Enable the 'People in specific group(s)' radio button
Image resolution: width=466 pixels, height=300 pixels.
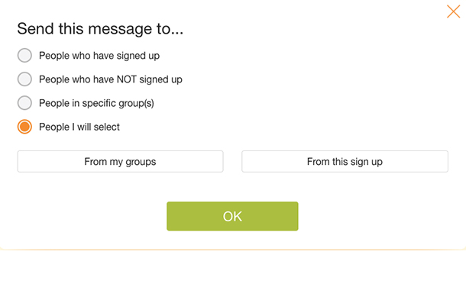(x=24, y=103)
